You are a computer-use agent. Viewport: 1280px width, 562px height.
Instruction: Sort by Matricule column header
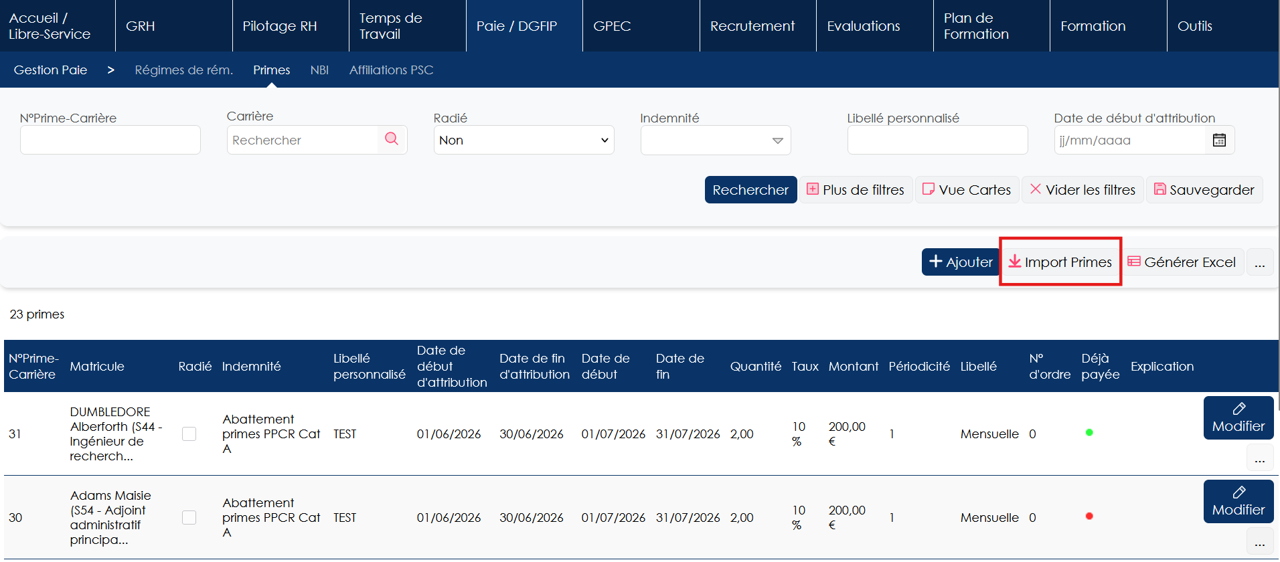[x=97, y=366]
